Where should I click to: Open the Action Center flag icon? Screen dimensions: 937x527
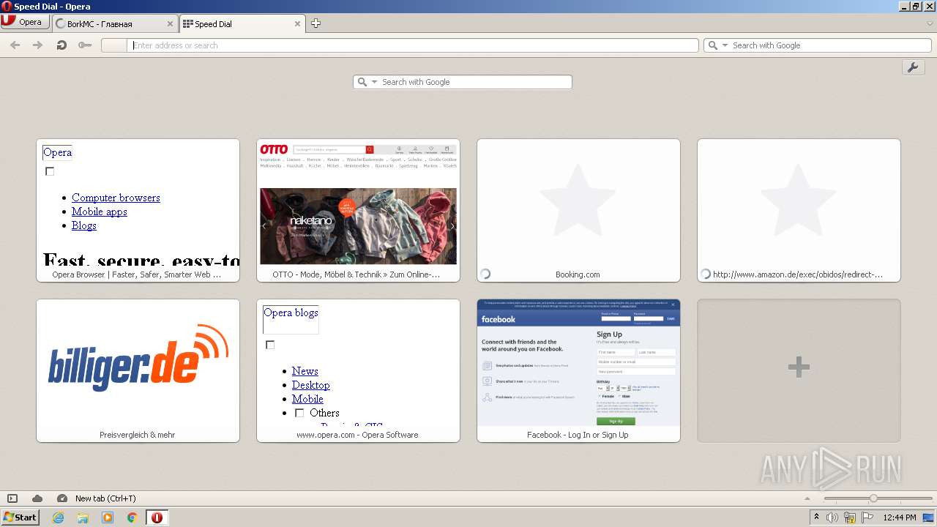(867, 517)
